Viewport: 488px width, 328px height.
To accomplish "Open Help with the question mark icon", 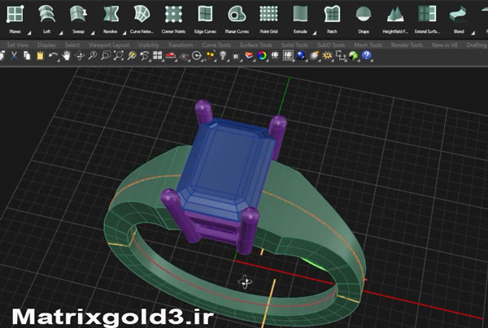I will (x=366, y=56).
